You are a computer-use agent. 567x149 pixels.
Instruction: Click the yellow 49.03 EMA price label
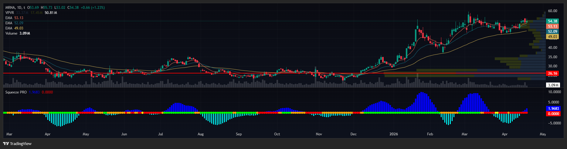[552, 37]
